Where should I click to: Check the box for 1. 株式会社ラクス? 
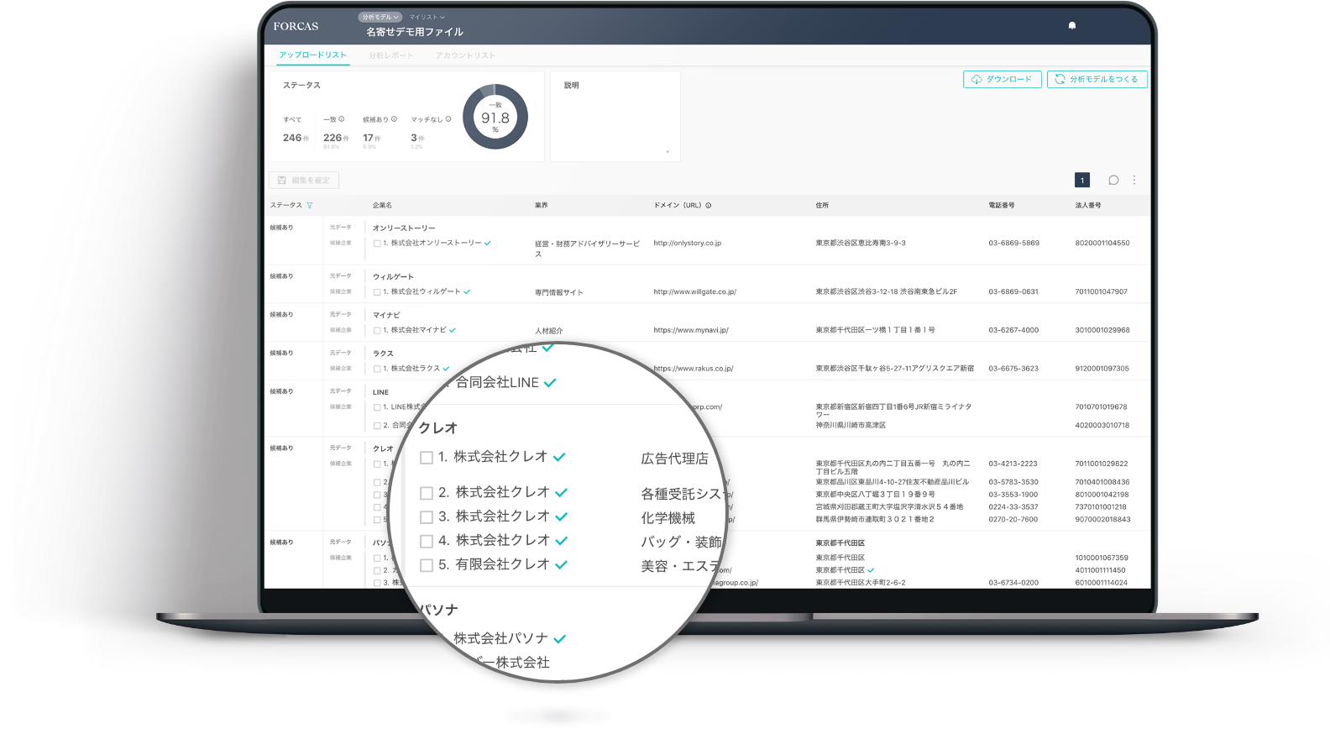[377, 369]
